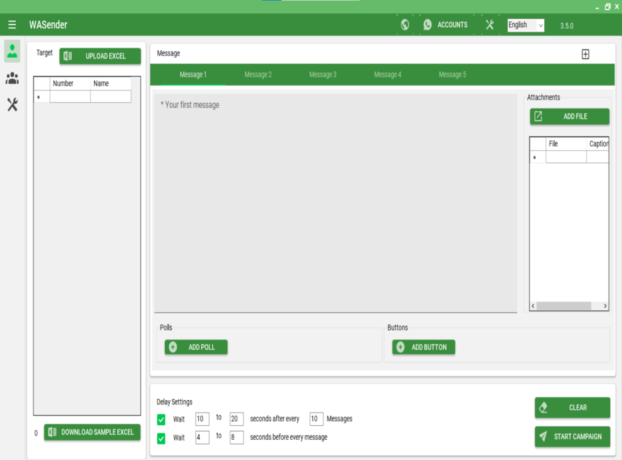The image size is (622, 460).
Task: Open WhatsApp Accounts
Action: (445, 25)
